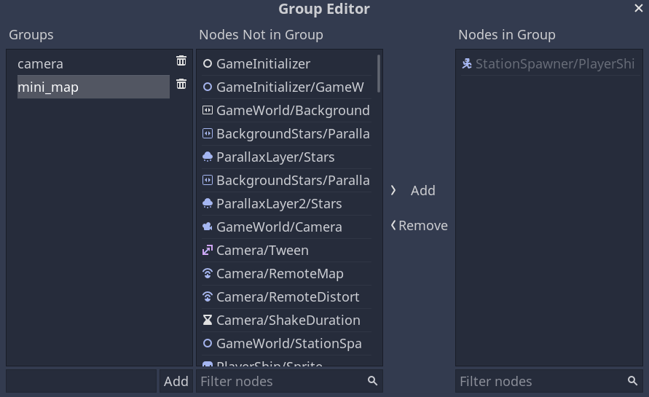
Task: Close the Group Editor dialog
Action: pyautogui.click(x=639, y=8)
